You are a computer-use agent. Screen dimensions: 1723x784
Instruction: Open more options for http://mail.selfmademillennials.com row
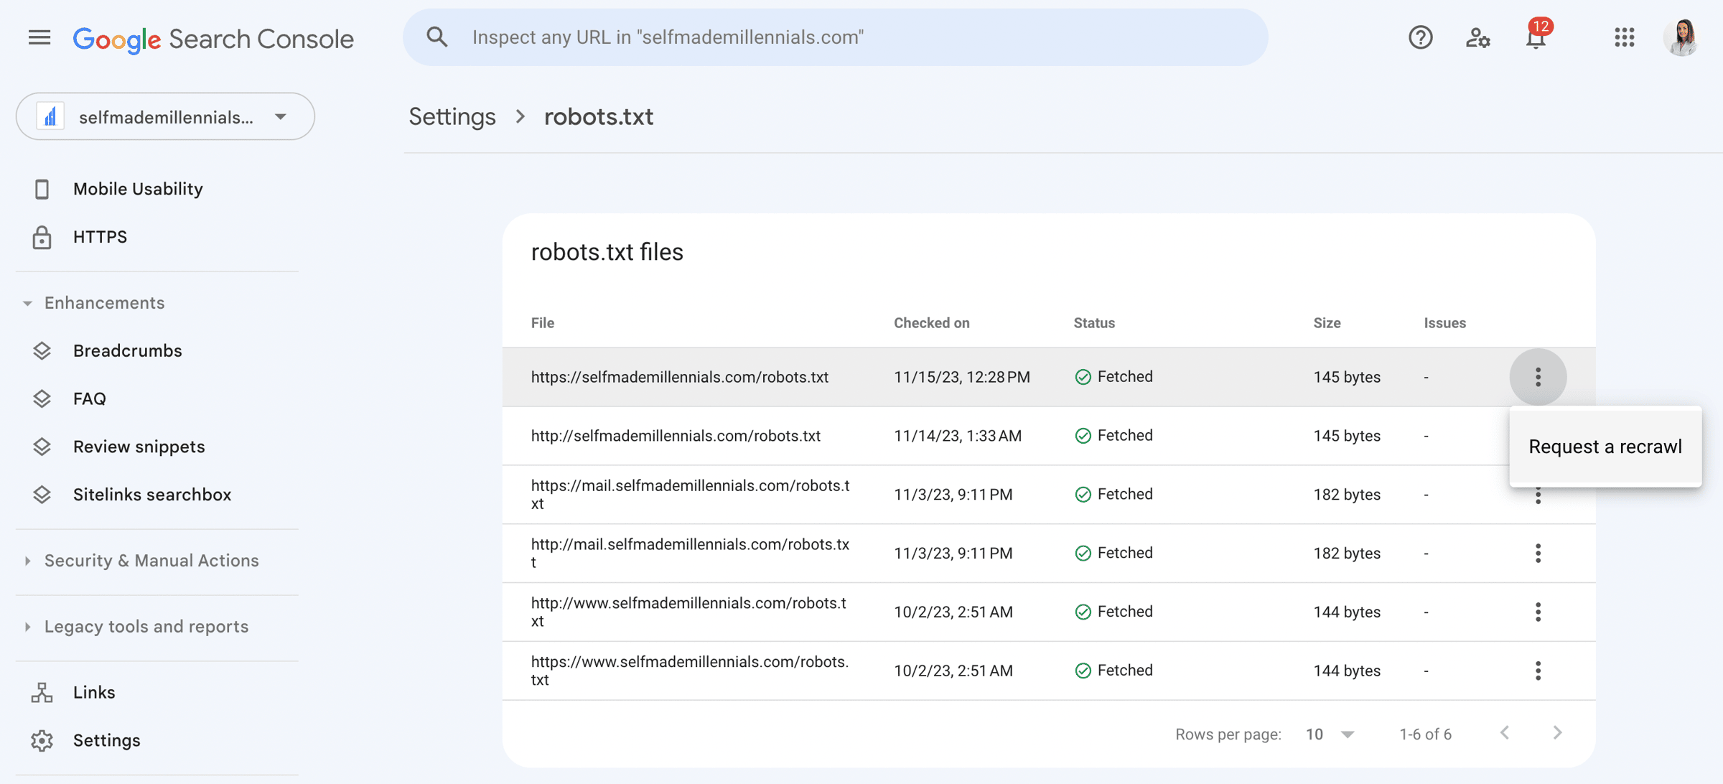1538,554
